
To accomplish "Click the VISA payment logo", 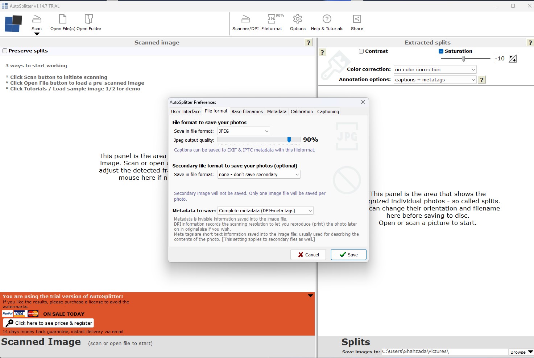I will (x=19, y=314).
